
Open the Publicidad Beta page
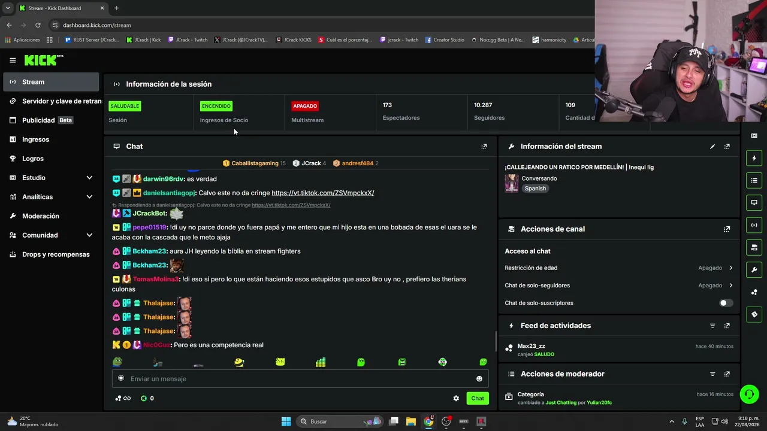pos(52,120)
